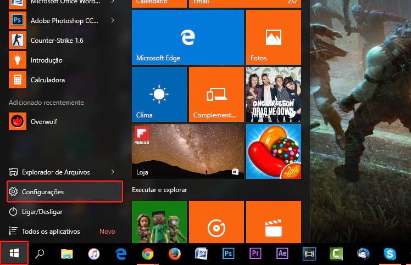Open Microsoft Edge in the taskbar
The width and height of the screenshot is (411, 265).
tap(121, 253)
